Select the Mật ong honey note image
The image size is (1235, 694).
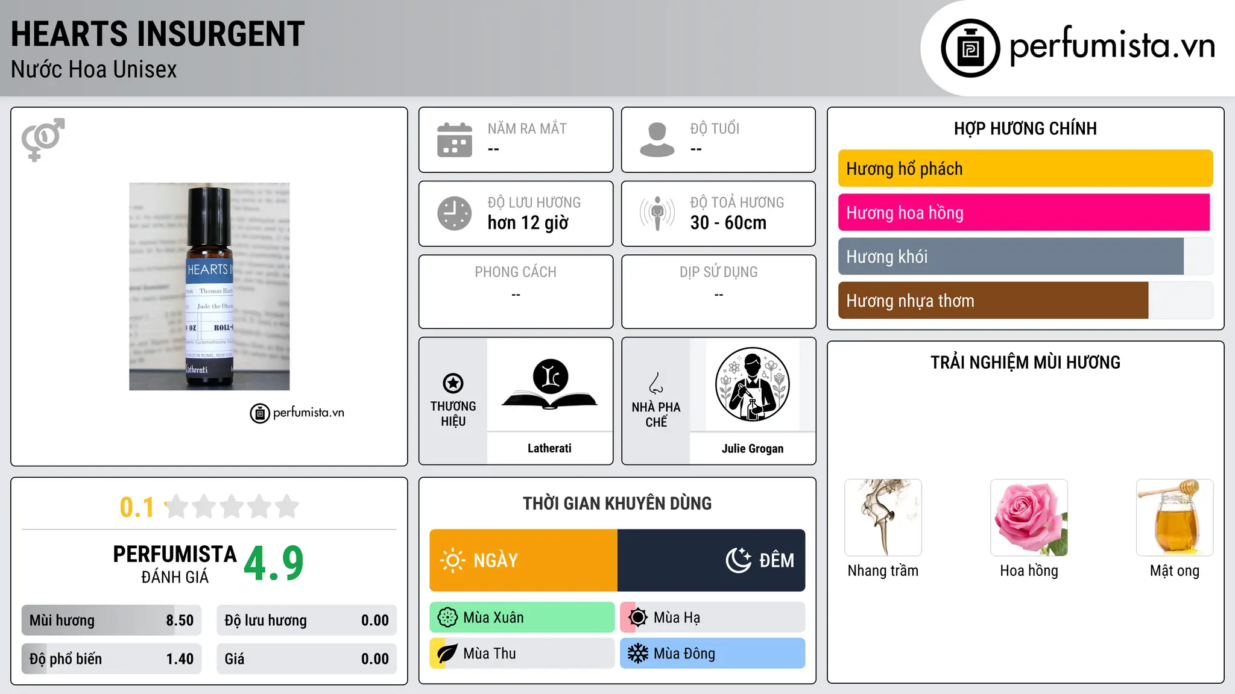point(1175,517)
